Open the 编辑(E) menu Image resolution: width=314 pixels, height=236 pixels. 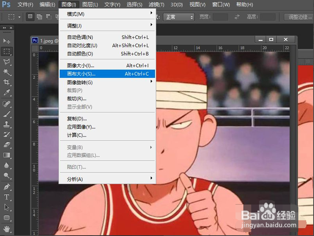(47, 4)
